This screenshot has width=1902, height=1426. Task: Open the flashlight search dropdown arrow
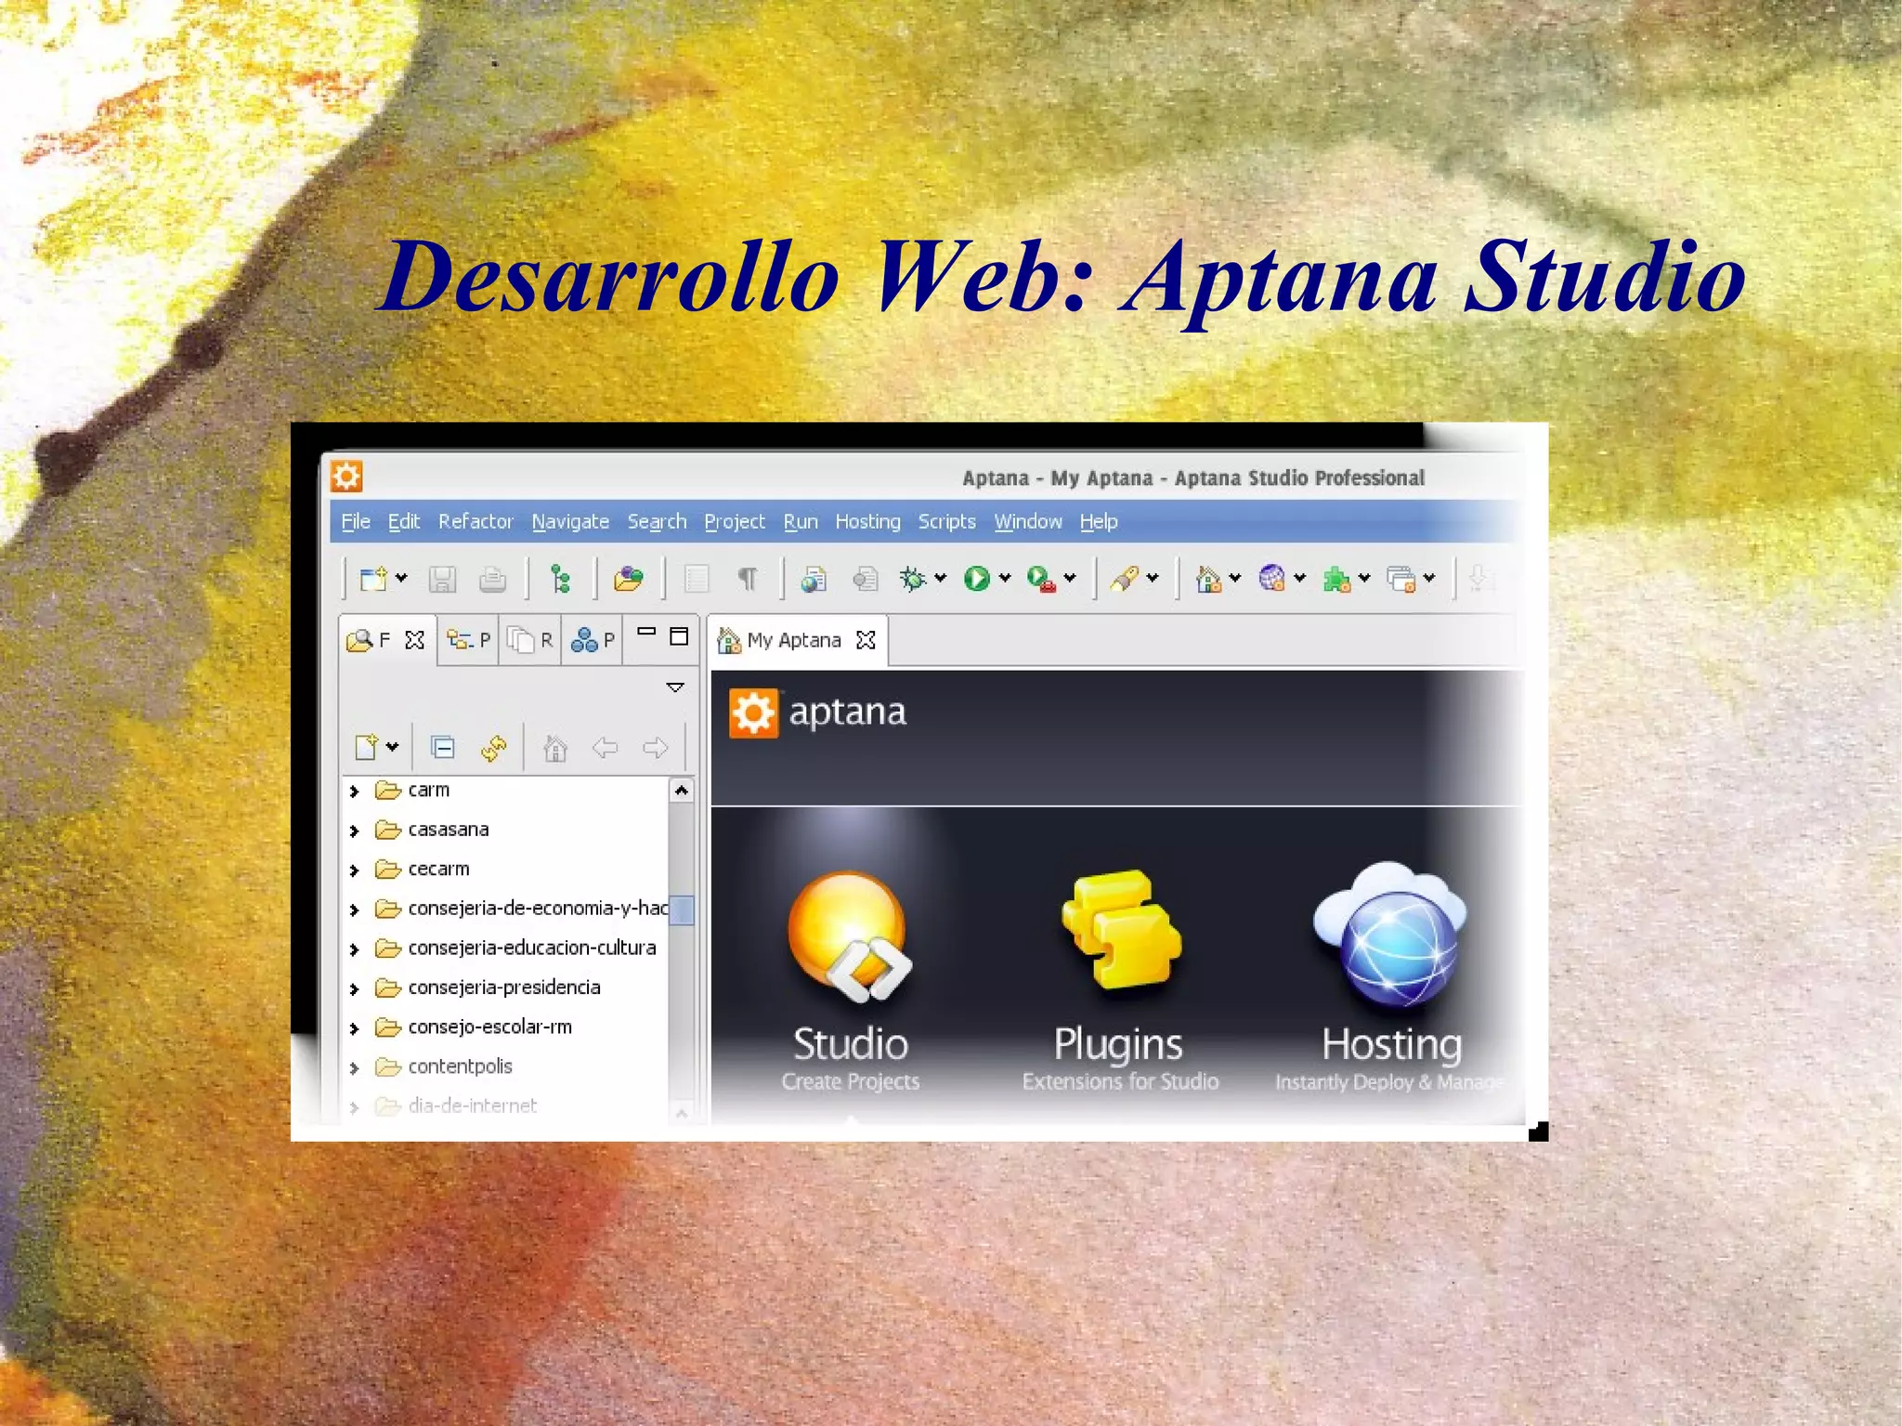1153,578
